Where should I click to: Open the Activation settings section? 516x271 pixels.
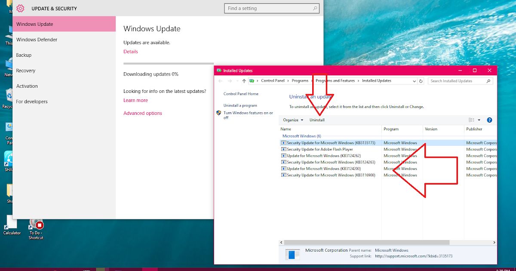[64, 86]
